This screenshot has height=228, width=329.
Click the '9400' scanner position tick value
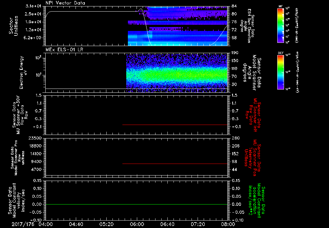(x=36, y=162)
